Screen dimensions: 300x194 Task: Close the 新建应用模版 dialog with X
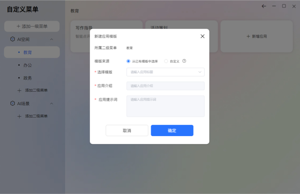pyautogui.click(x=203, y=36)
